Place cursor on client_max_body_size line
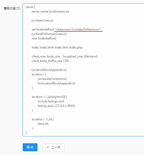144x155 pixels. click(x=65, y=56)
